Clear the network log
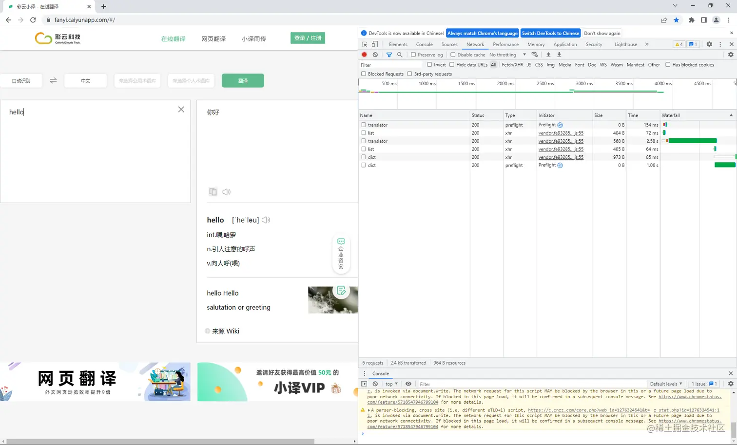Image resolution: width=737 pixels, height=445 pixels. pos(375,55)
